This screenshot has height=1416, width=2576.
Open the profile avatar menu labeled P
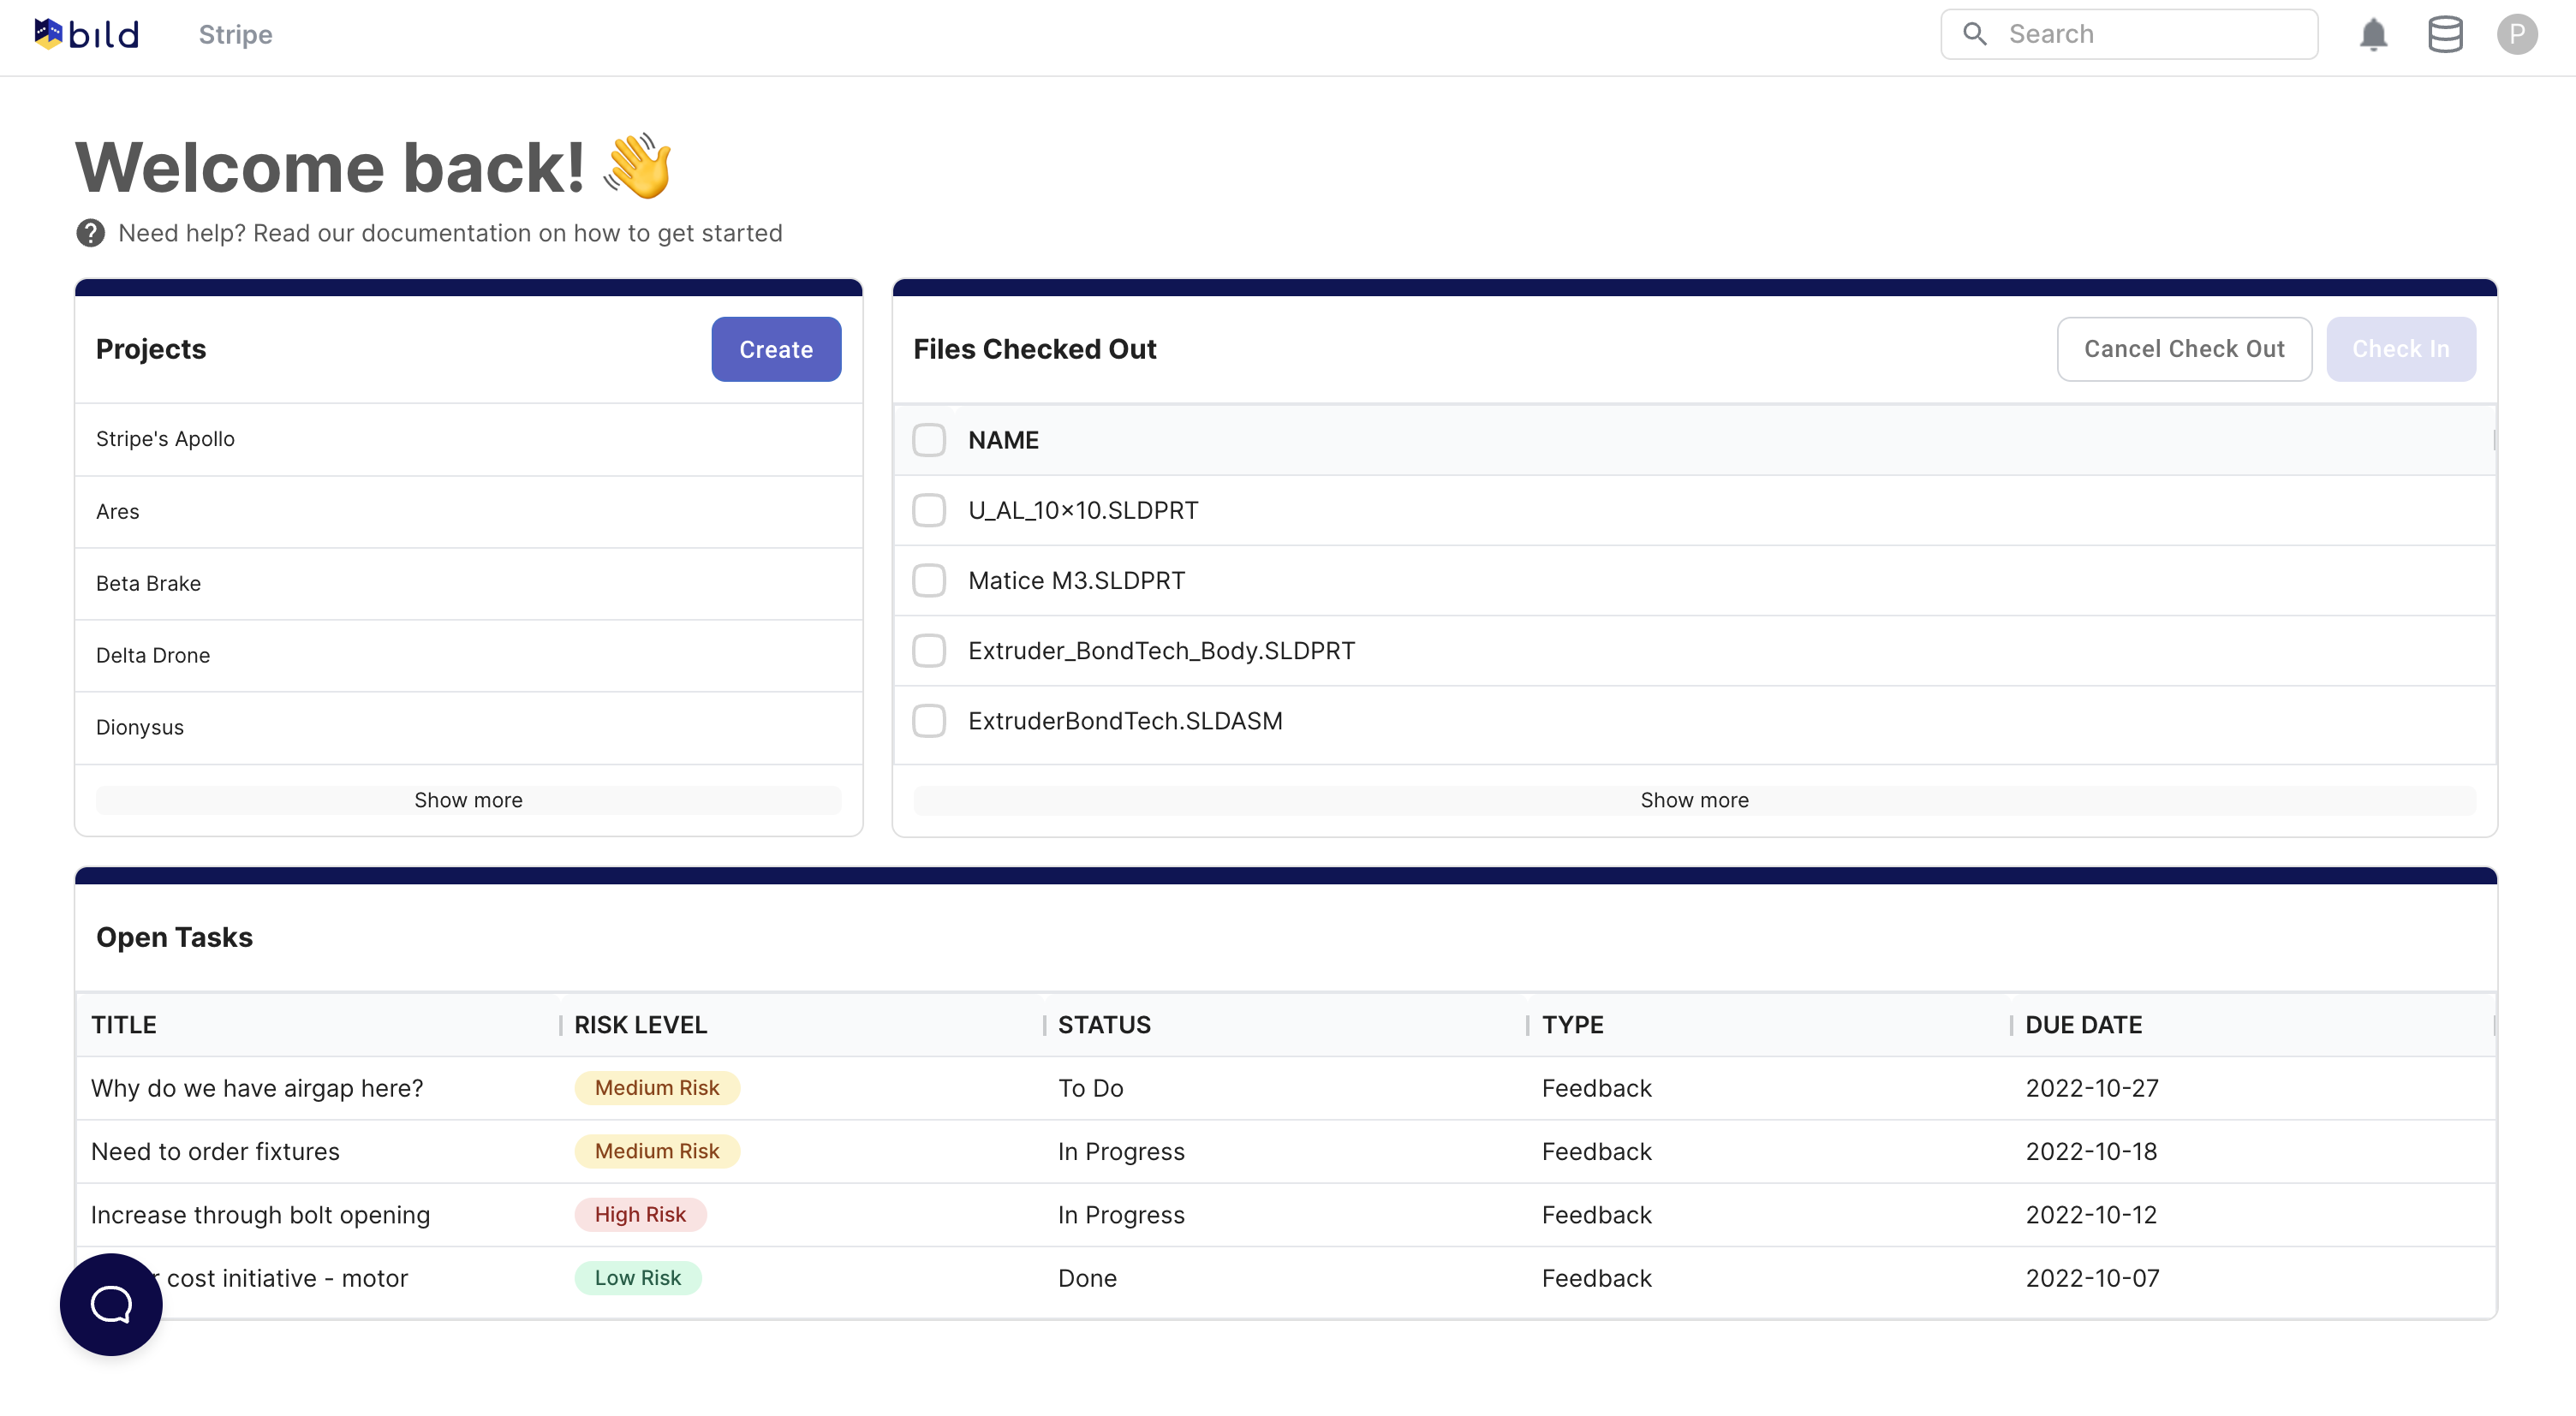(2519, 34)
